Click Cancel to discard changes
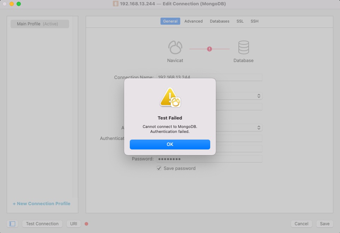This screenshot has height=233, width=340. [x=301, y=224]
